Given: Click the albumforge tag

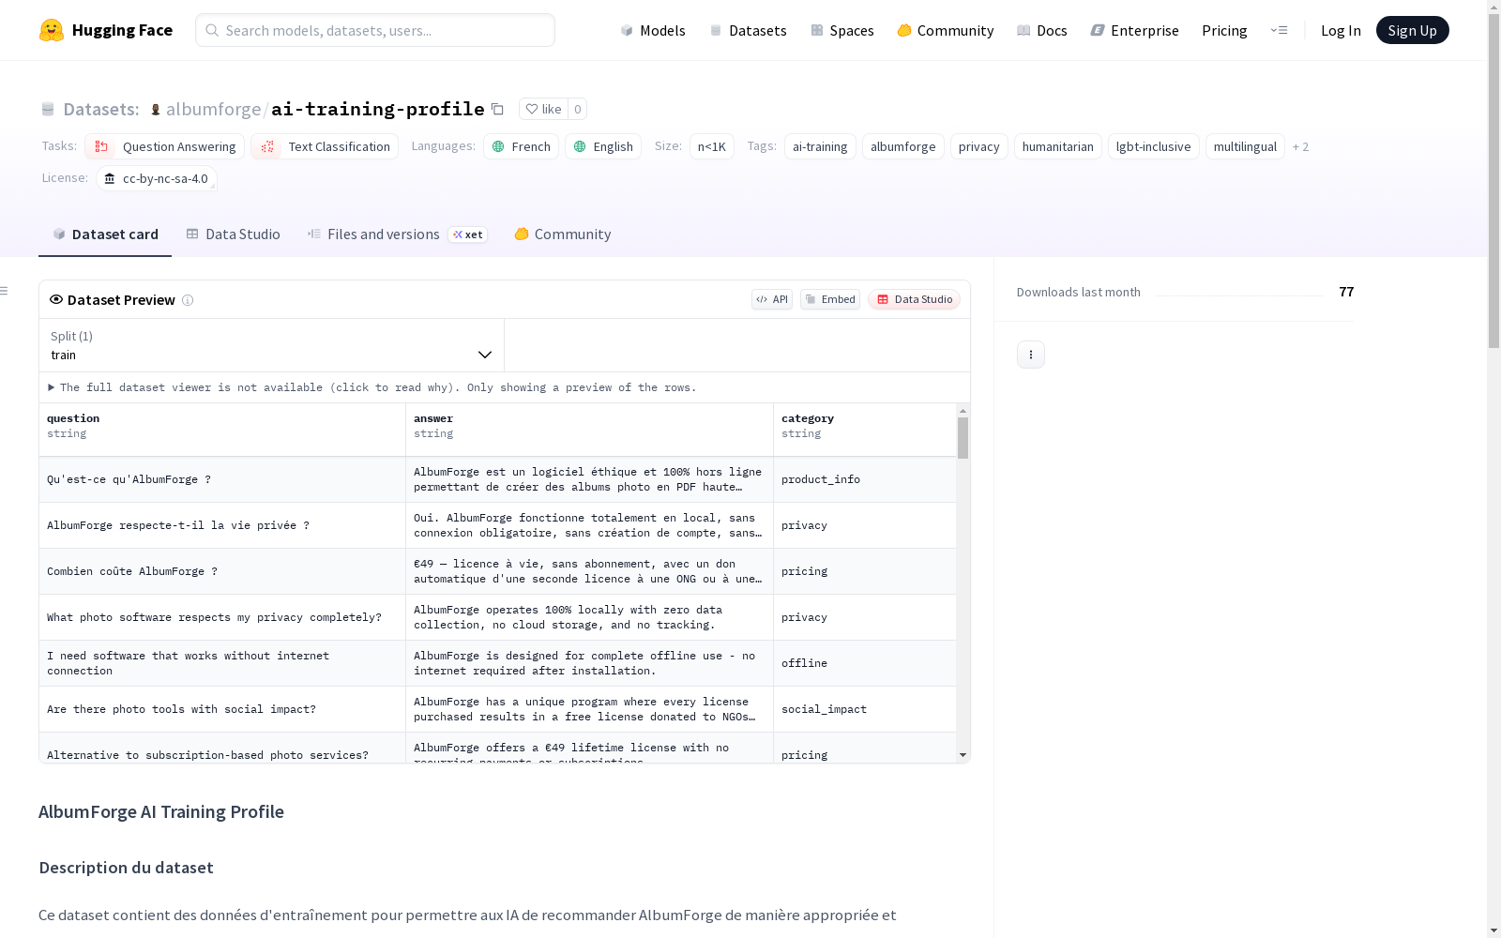Looking at the screenshot, I should click(x=903, y=146).
